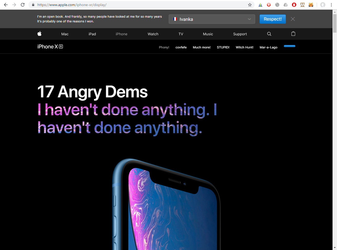The image size is (337, 250).
Task: Dismiss the banner with the X
Action: click(293, 19)
